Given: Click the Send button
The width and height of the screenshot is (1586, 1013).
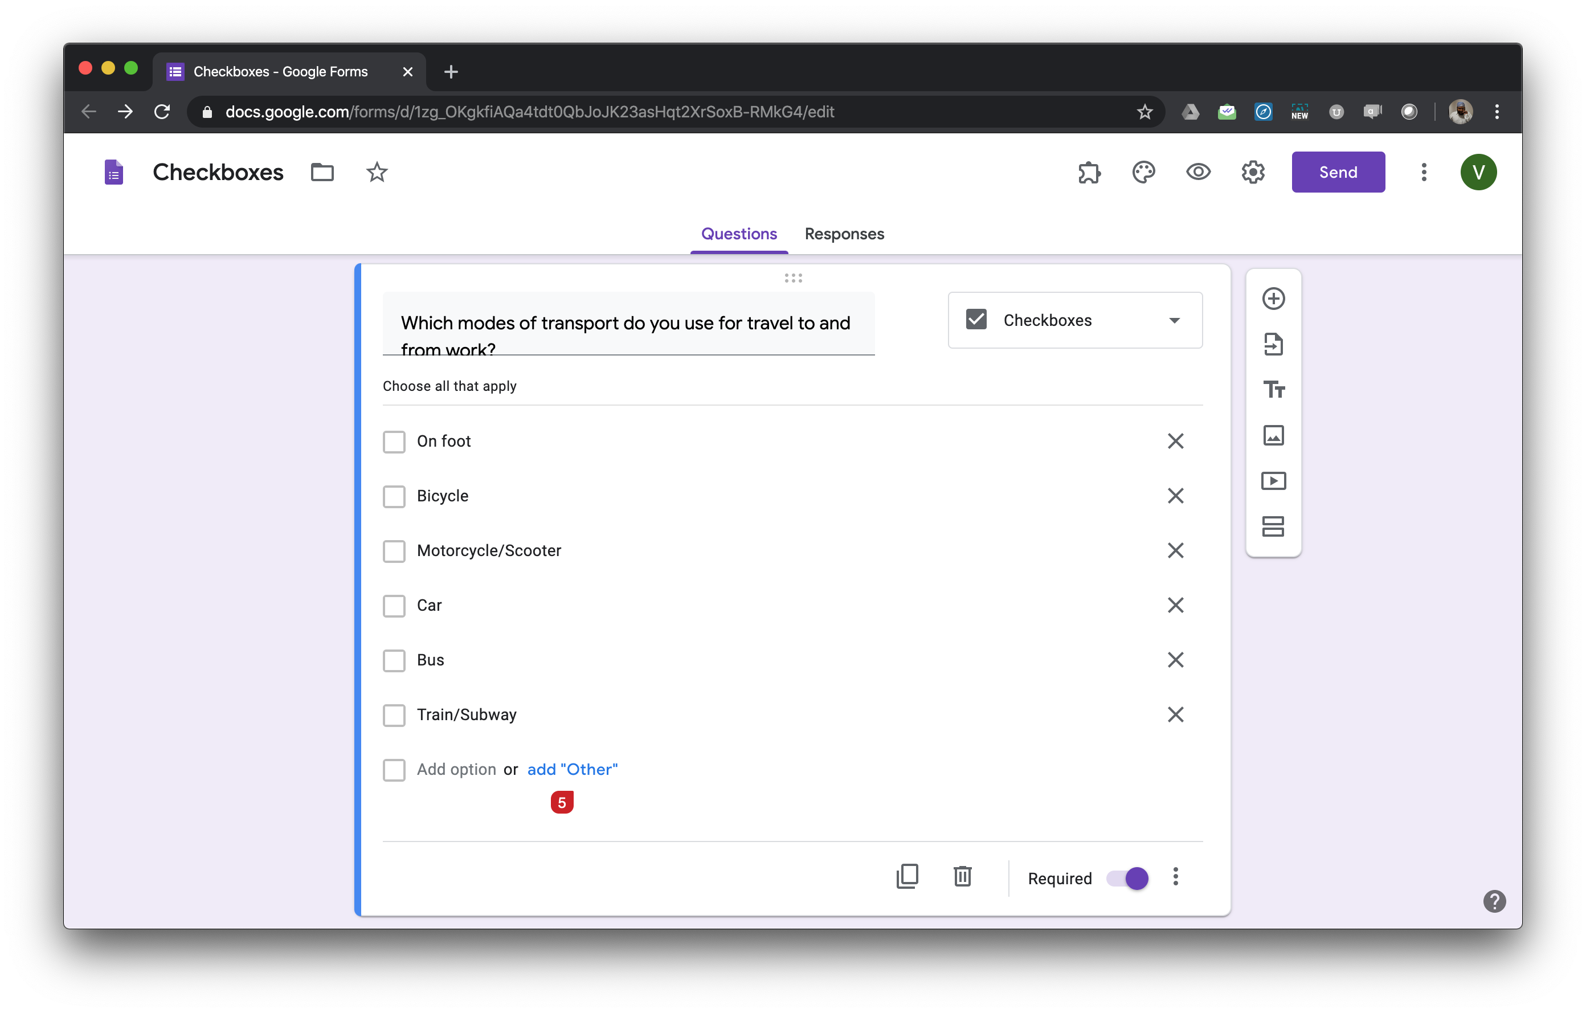Looking at the screenshot, I should pos(1338,172).
